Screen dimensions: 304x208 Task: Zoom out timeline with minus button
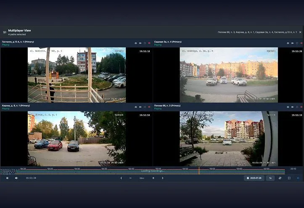tap(130, 178)
